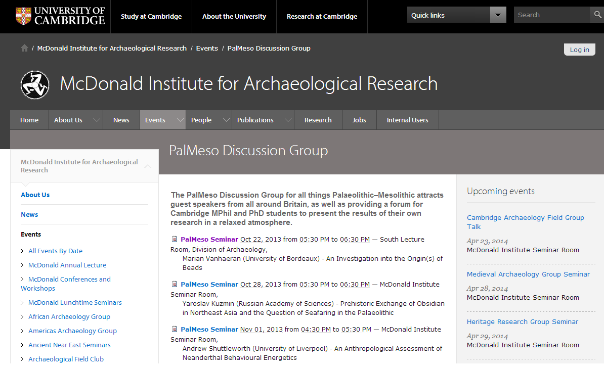Expand the Events menu chevron
The width and height of the screenshot is (604, 369).
[180, 120]
